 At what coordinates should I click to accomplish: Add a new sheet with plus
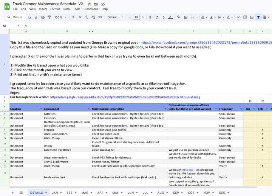point(13,193)
